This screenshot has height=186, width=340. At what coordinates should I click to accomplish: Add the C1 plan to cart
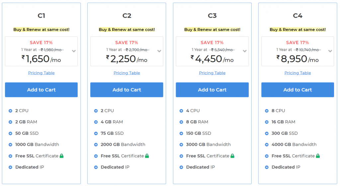click(41, 90)
